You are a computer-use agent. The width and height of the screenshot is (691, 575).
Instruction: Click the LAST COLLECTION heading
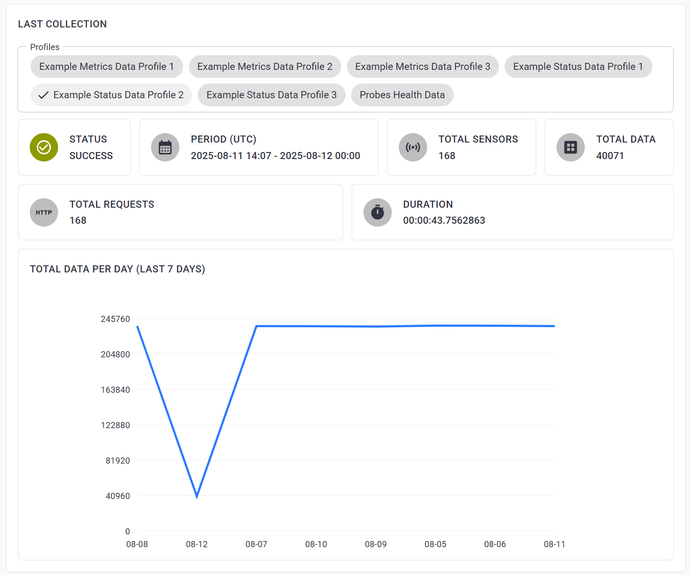[x=62, y=24]
